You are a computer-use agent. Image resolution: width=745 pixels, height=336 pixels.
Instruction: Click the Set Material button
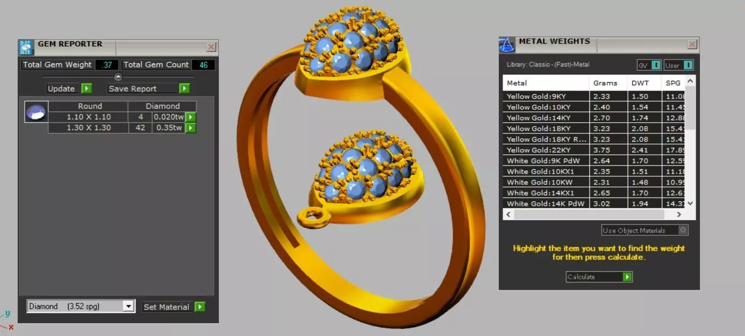click(174, 307)
